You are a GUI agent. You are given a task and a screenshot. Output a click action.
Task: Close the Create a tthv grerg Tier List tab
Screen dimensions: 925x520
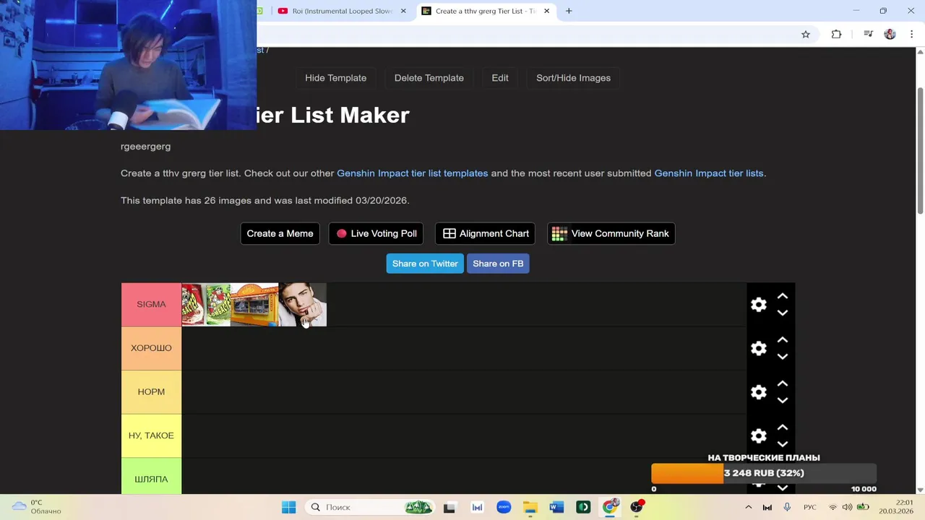click(546, 11)
